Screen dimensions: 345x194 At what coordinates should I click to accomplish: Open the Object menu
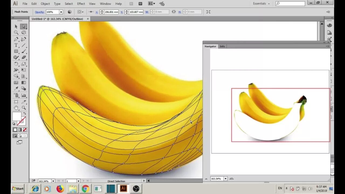(x=45, y=4)
